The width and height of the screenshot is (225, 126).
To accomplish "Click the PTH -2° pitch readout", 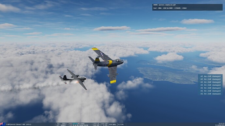I will [x=97, y=124].
